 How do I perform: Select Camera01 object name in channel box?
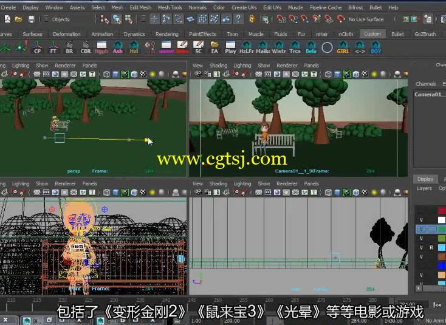[x=430, y=94]
